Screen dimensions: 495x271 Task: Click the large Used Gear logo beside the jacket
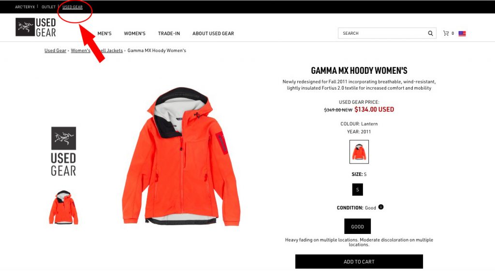63,151
